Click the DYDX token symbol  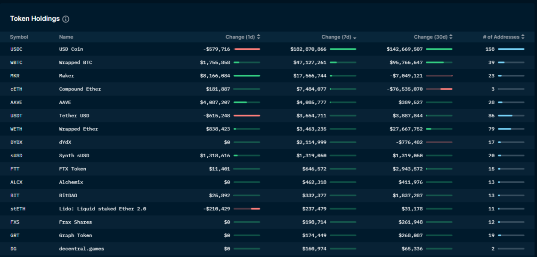point(17,142)
